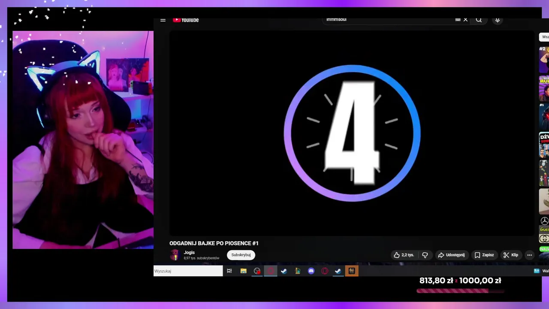The width and height of the screenshot is (549, 309).
Task: Open the YouTube hamburger guide menu
Action: (163, 20)
